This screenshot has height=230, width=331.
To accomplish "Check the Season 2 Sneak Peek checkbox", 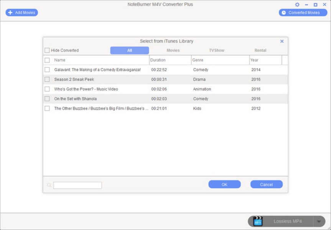I will [x=47, y=79].
